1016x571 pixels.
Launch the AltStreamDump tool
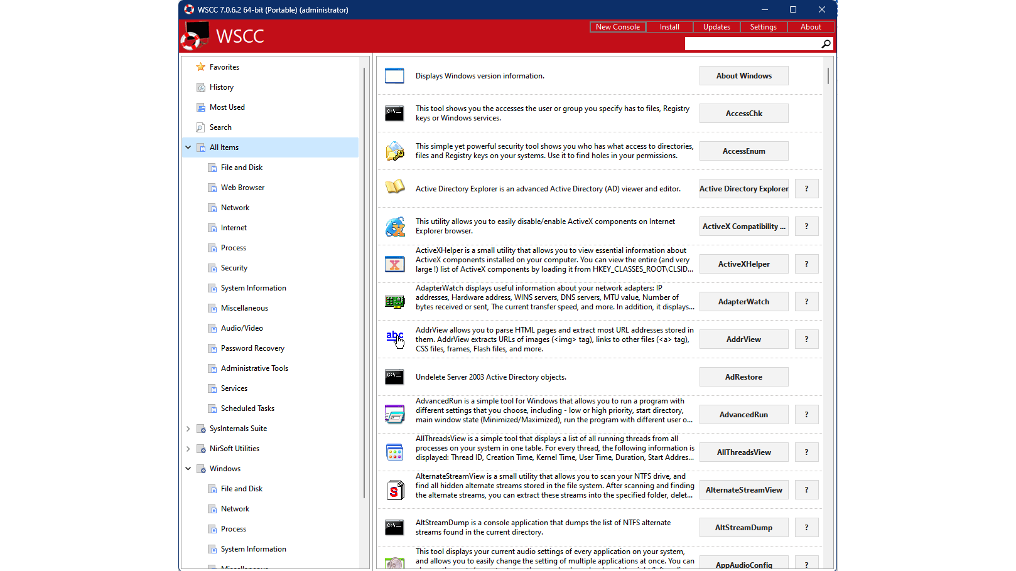[744, 528]
